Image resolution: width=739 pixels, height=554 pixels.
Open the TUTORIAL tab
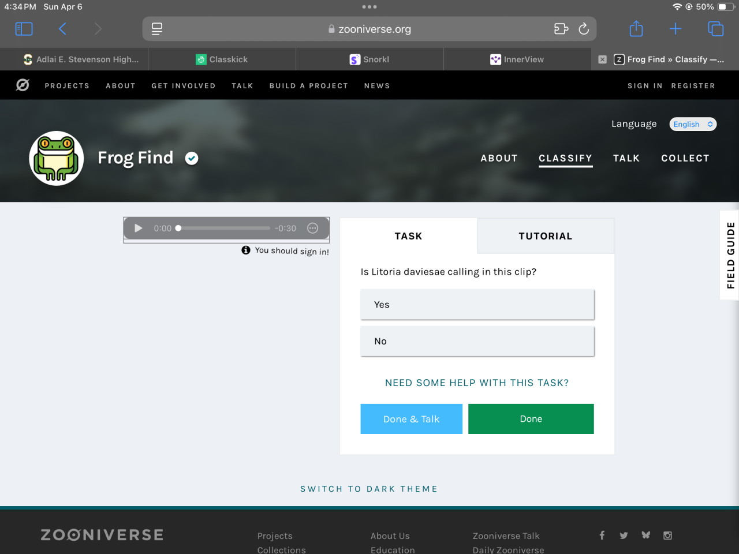click(546, 236)
